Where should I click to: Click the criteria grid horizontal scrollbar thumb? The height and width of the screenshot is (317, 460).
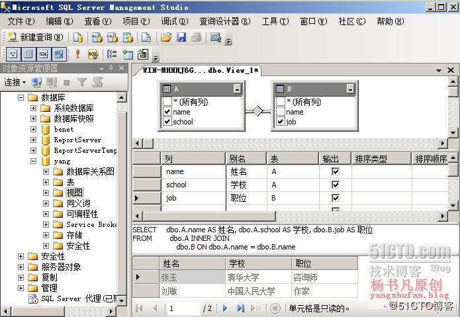[209, 216]
